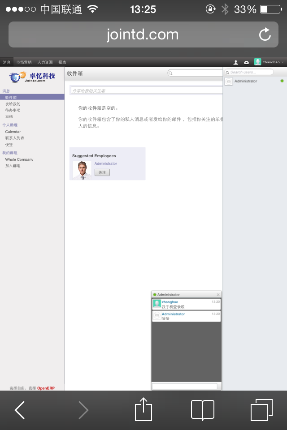Click the contacts person icon in top bar

coord(236,62)
